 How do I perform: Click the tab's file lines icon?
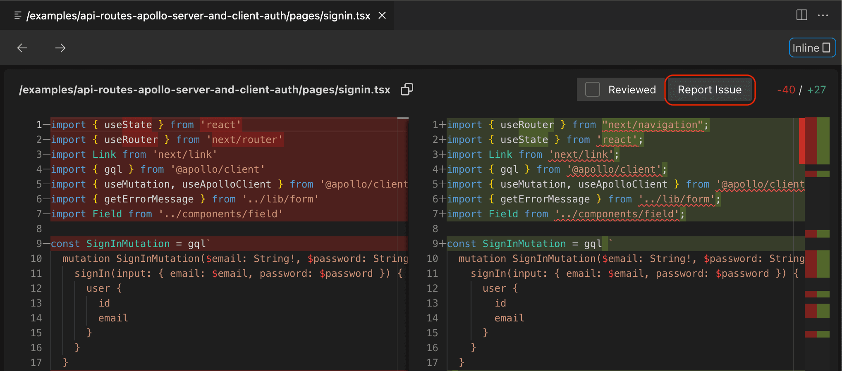(18, 15)
